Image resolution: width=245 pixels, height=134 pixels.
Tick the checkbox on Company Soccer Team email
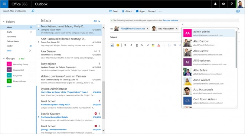click(x=39, y=26)
